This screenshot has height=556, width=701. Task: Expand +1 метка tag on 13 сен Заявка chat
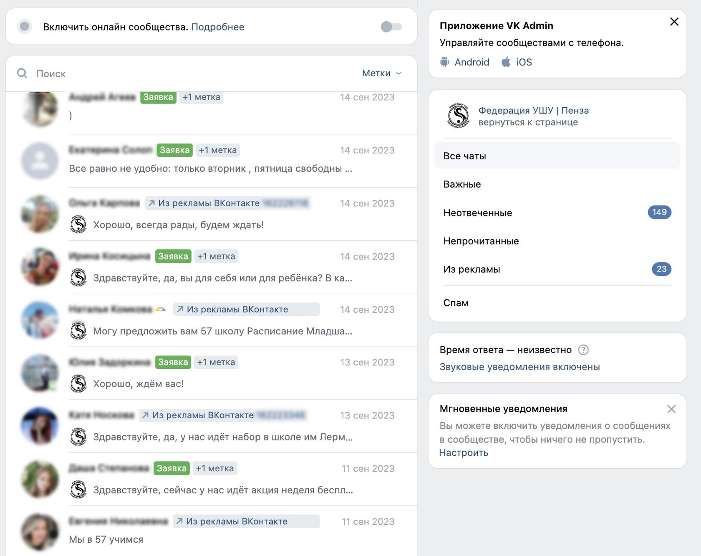click(x=216, y=362)
